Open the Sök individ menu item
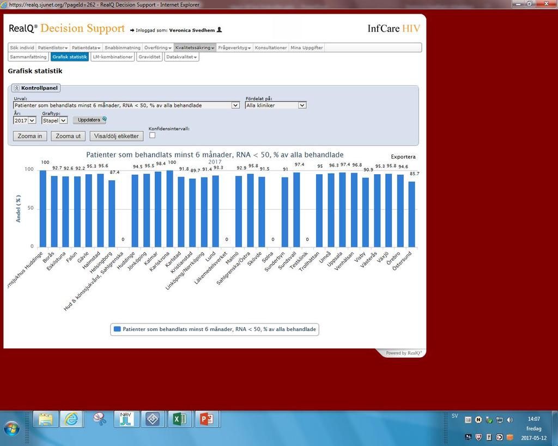The image size is (558, 446). pos(22,48)
